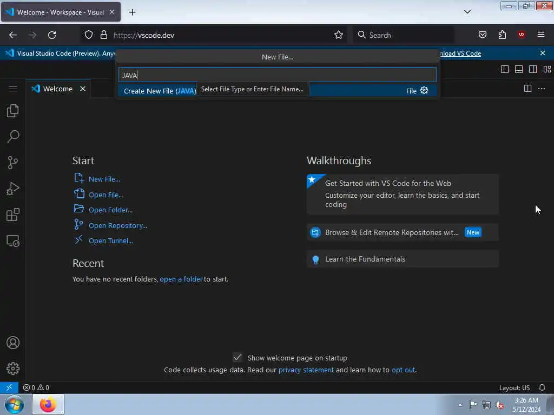Screen dimensions: 554x415
Task: Open Run and Debug view
Action: (13, 189)
